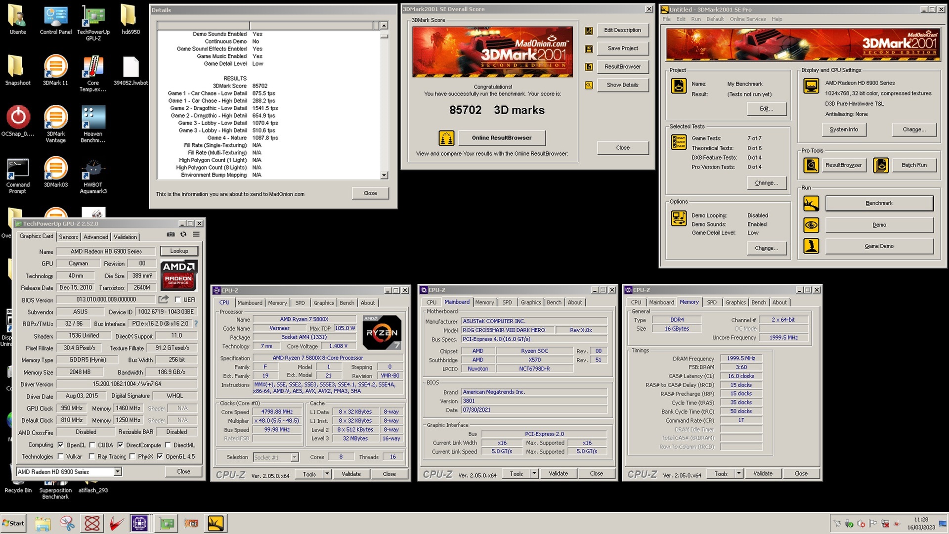Click Validate in CPU-Z Mainboard window
Screen dimensions: 949x534
(558, 473)
